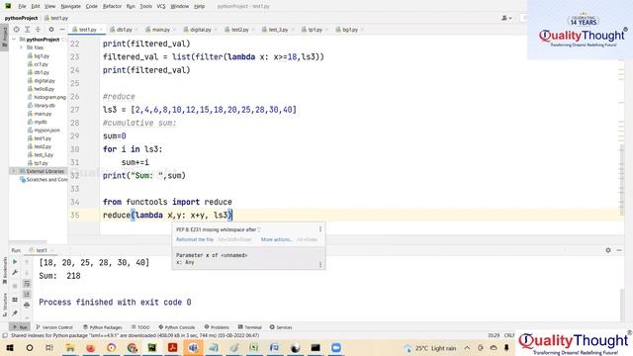The width and height of the screenshot is (633, 356).
Task: Open parameter info popup three-dots menu
Action: [320, 265]
